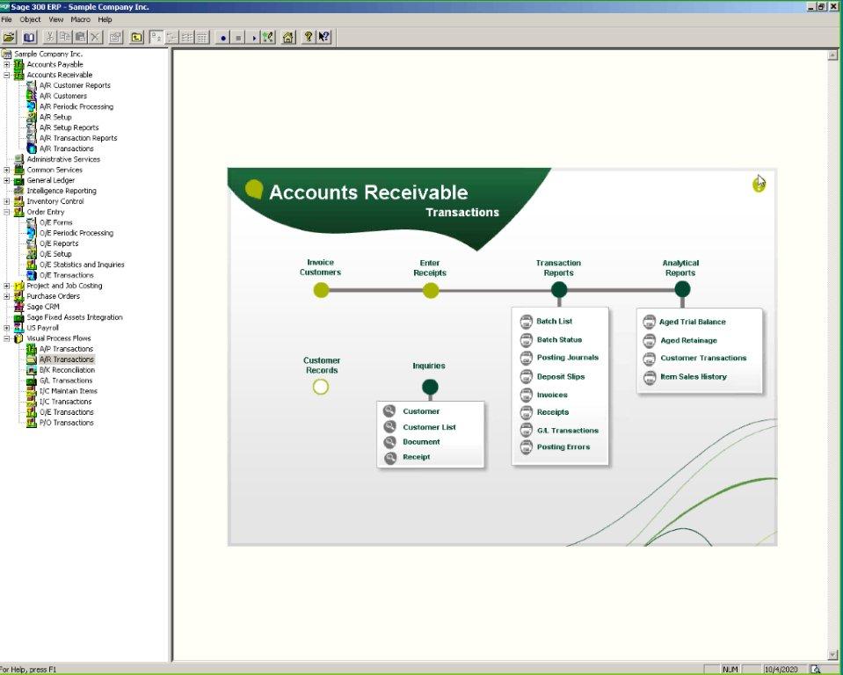This screenshot has width=843, height=675.
Task: Collapse the Accounts Receivable tree node
Action: (7, 75)
